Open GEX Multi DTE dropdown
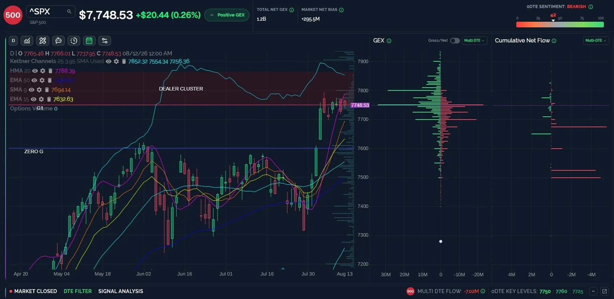The image size is (614, 299). (x=474, y=41)
